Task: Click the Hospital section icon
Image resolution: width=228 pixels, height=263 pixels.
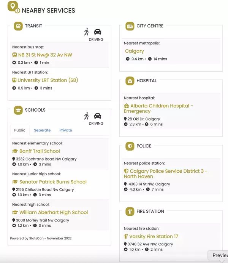Action: [130, 81]
